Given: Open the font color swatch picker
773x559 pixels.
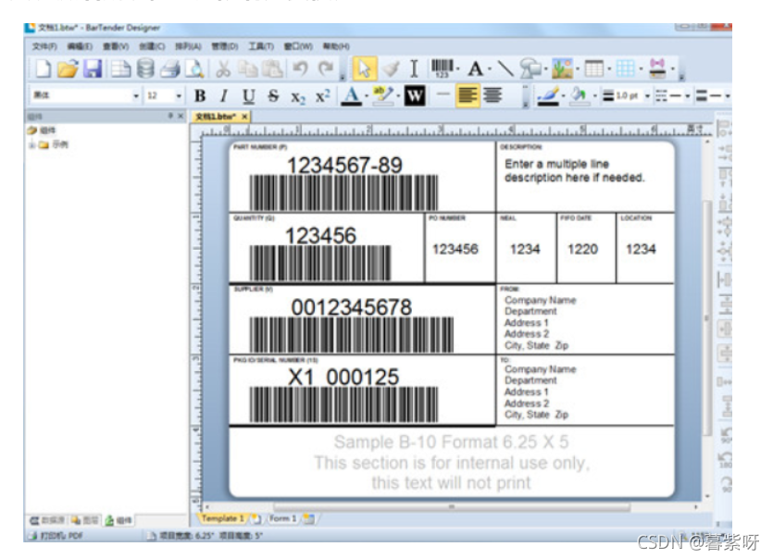Looking at the screenshot, I should [x=352, y=94].
